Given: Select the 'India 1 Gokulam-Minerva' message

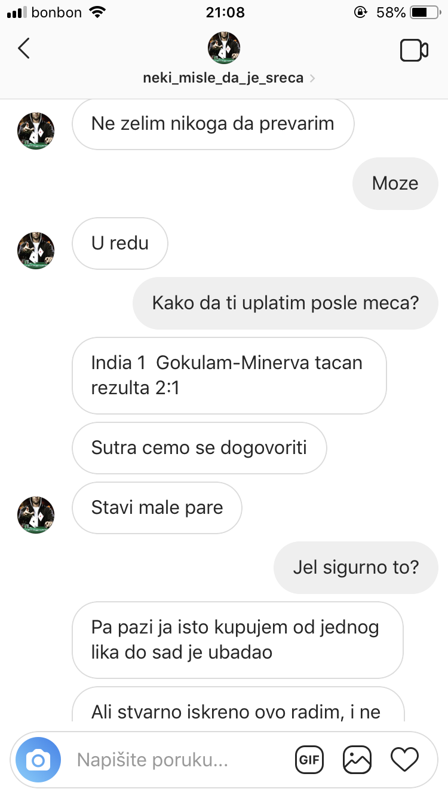Looking at the screenshot, I should (229, 376).
